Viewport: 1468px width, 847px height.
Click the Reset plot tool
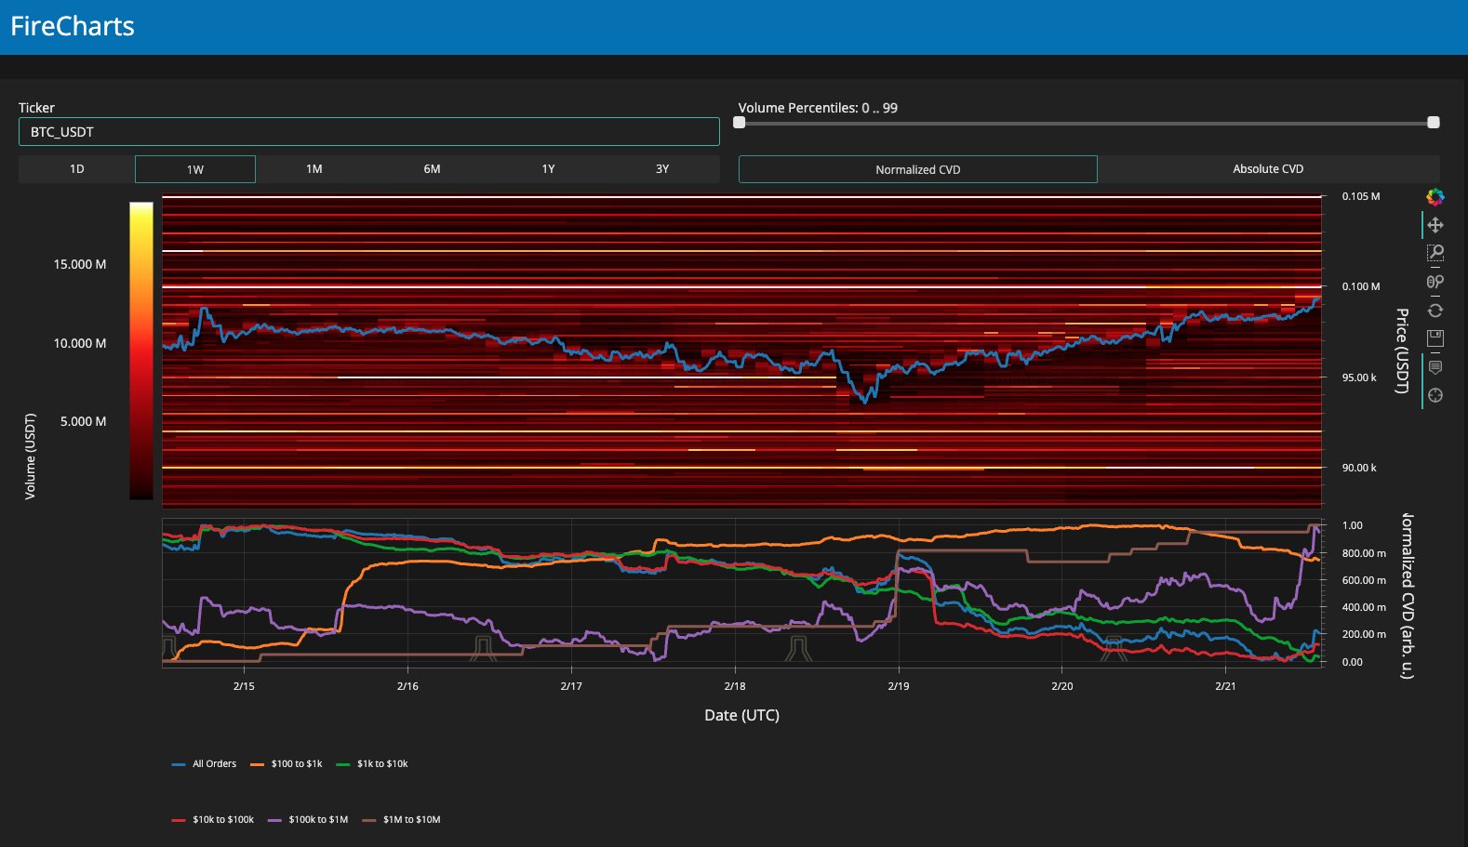(x=1435, y=311)
